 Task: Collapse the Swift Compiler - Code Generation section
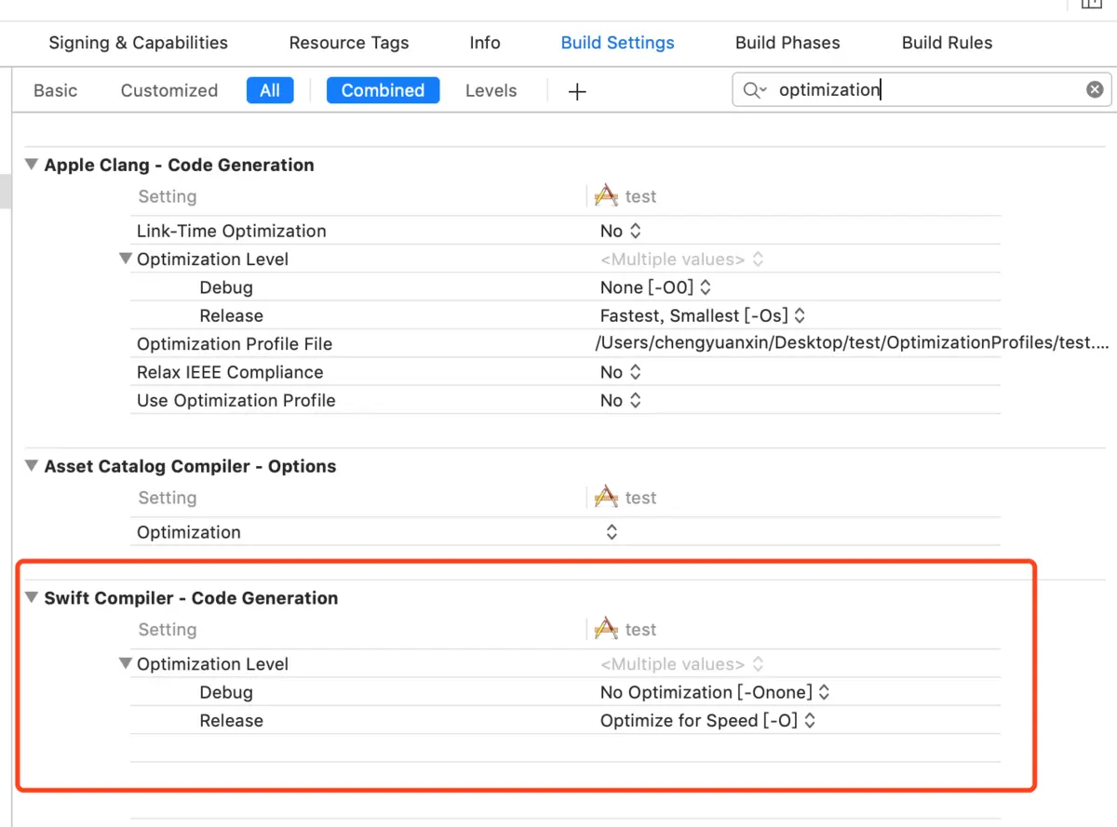(32, 598)
